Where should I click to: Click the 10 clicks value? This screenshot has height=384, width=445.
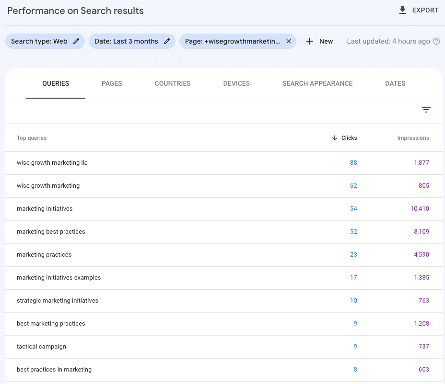[x=353, y=300]
